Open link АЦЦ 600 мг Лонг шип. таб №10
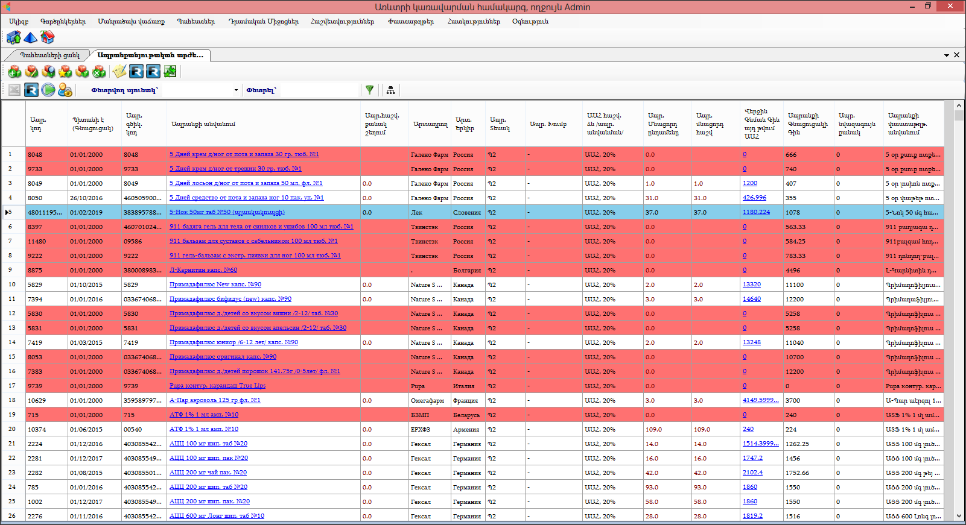 [x=217, y=516]
